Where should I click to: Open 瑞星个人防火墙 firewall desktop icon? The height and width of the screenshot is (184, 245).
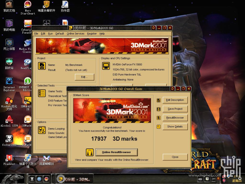tap(28, 161)
